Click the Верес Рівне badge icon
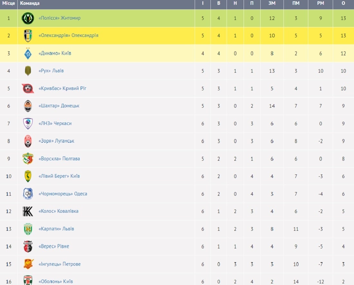The height and width of the screenshot is (285, 354). 28,246
